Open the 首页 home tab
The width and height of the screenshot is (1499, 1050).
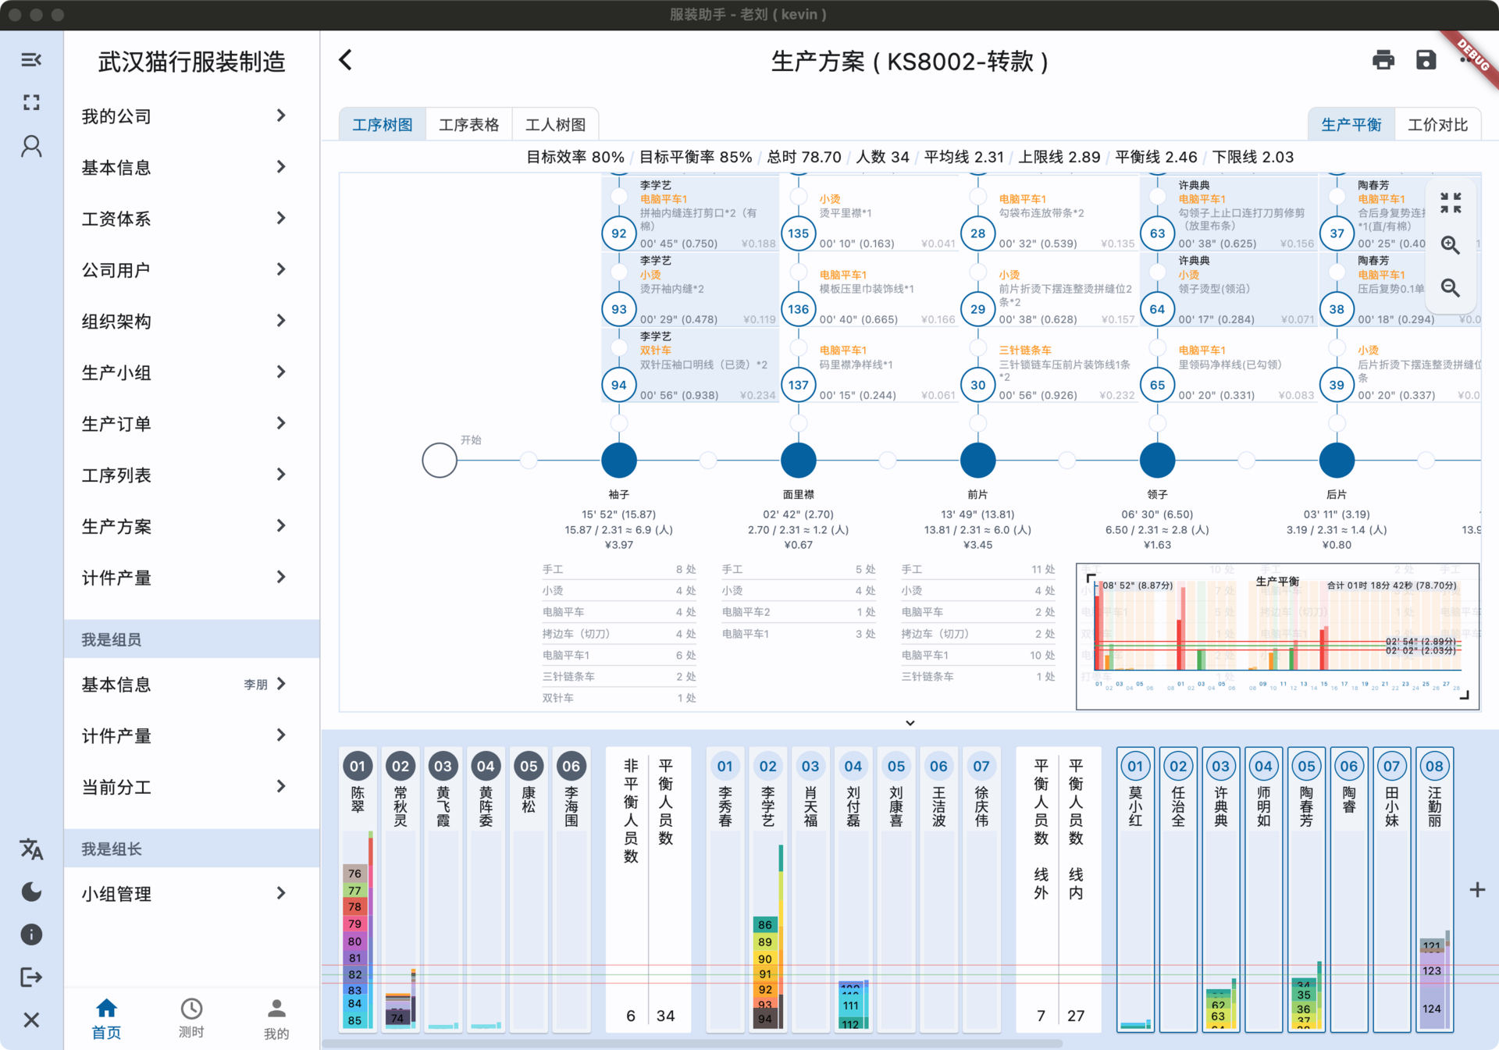[106, 1019]
